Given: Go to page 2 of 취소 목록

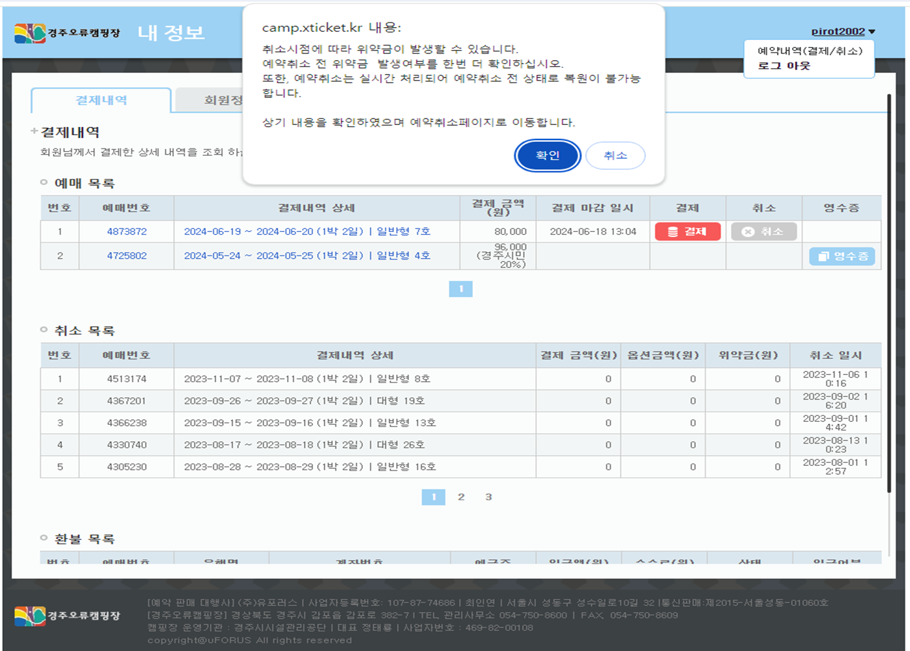Looking at the screenshot, I should (x=461, y=497).
